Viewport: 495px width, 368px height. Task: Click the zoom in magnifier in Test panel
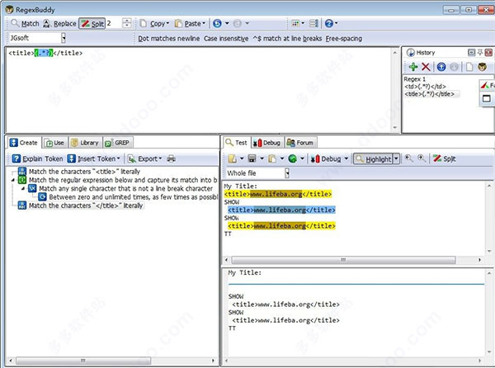(x=408, y=158)
